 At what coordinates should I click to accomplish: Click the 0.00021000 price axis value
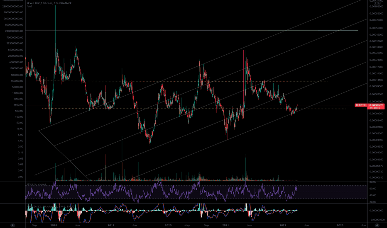click(x=376, y=60)
